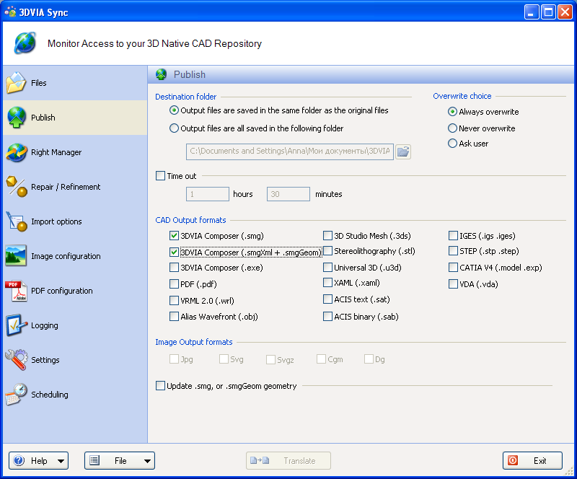This screenshot has width=577, height=479.
Task: Switch to Logging section
Action: (75, 325)
